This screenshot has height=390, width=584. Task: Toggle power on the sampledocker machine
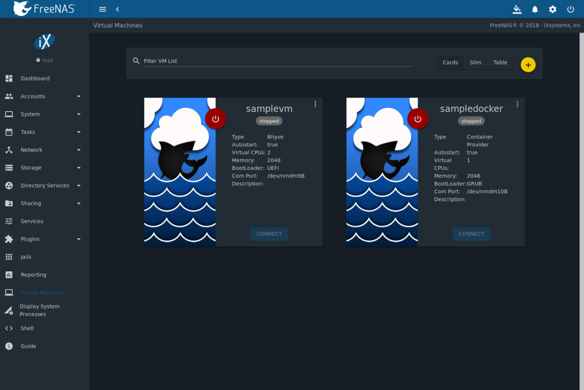click(417, 119)
